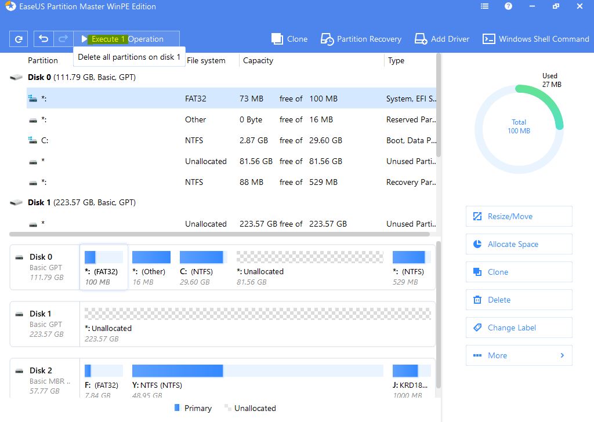
Task: Click the redo arrow icon
Action: pos(63,39)
